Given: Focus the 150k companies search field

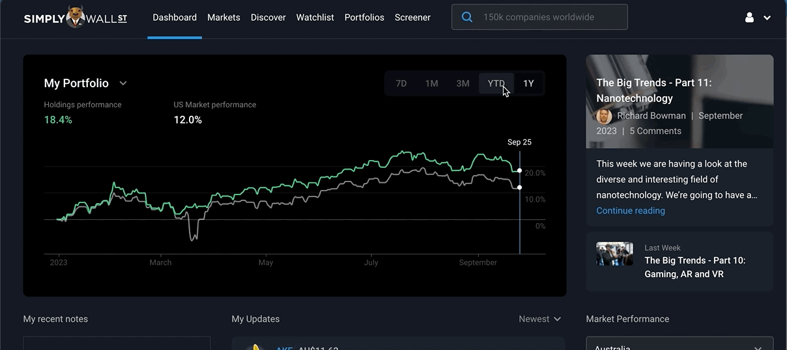Looking at the screenshot, I should 539,18.
